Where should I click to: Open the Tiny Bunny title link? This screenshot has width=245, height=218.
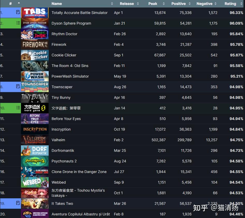(x=61, y=97)
